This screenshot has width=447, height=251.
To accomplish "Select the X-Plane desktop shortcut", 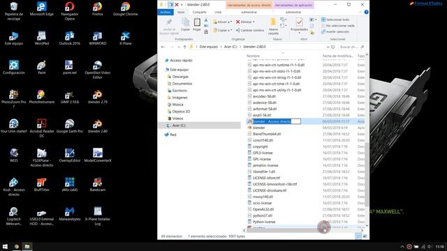I will click(125, 38).
